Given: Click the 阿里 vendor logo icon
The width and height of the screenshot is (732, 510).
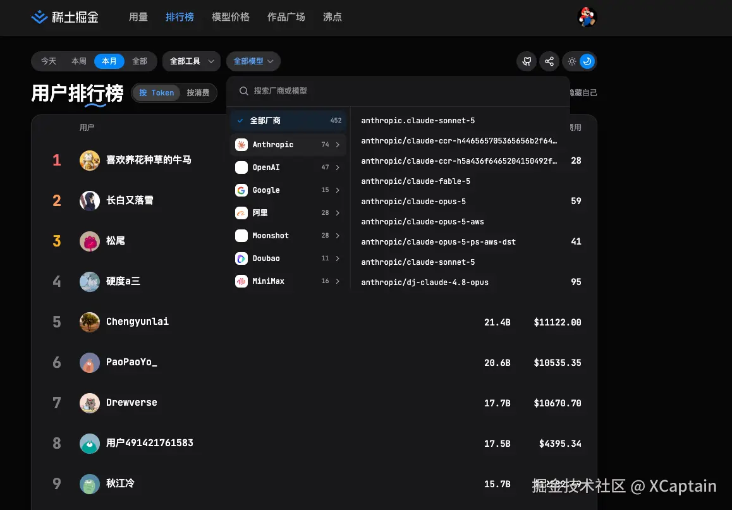Looking at the screenshot, I should point(241,213).
